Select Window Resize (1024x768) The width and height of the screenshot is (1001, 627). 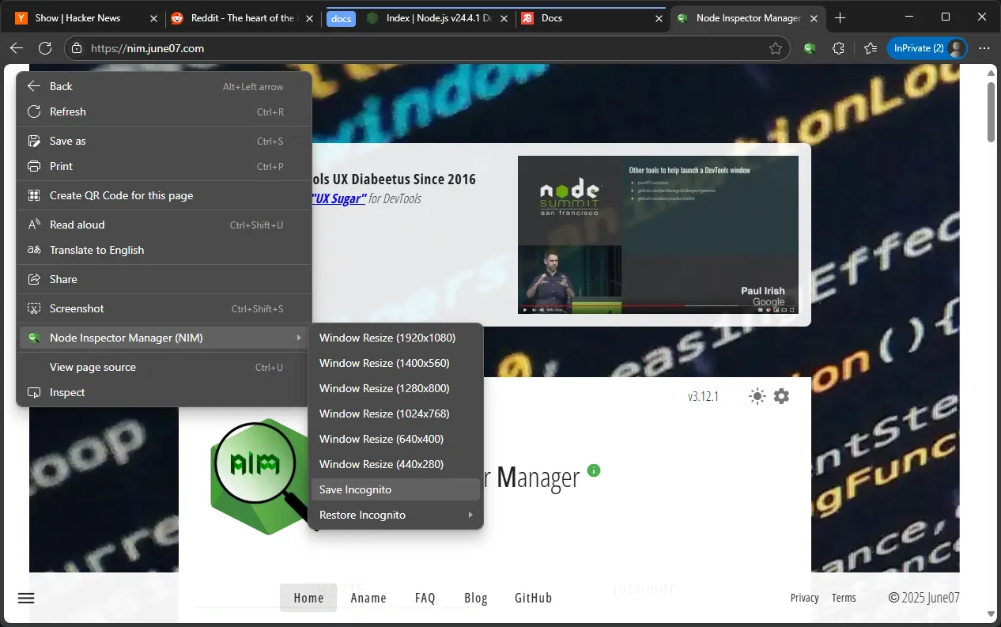[396, 414]
